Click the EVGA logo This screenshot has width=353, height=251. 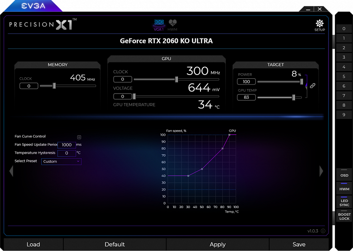(x=33, y=6)
